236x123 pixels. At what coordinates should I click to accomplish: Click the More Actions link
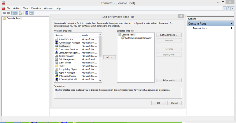tap(200, 28)
